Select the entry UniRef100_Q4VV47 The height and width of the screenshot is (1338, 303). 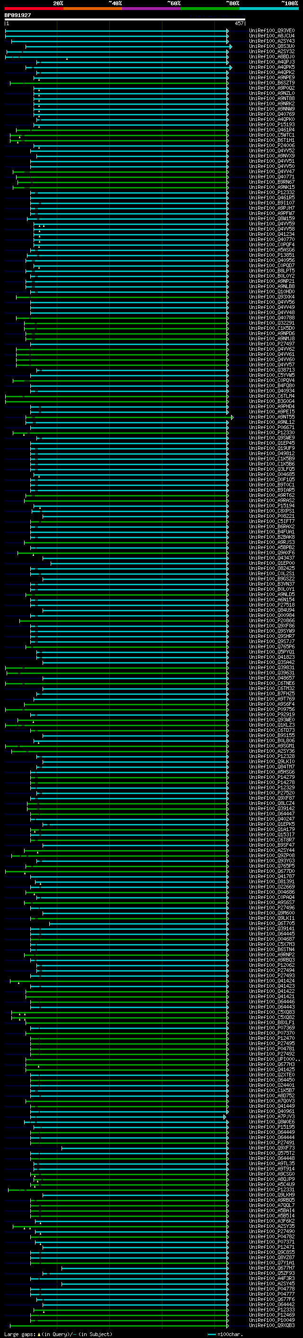pyautogui.click(x=272, y=171)
